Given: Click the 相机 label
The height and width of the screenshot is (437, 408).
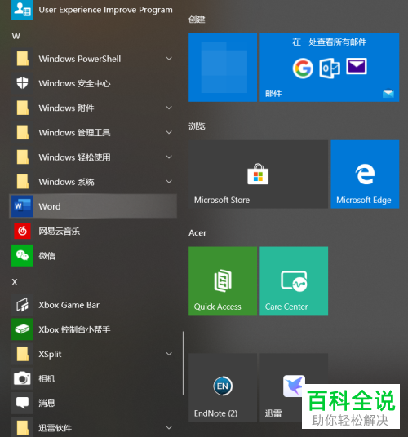Looking at the screenshot, I should click(47, 379).
